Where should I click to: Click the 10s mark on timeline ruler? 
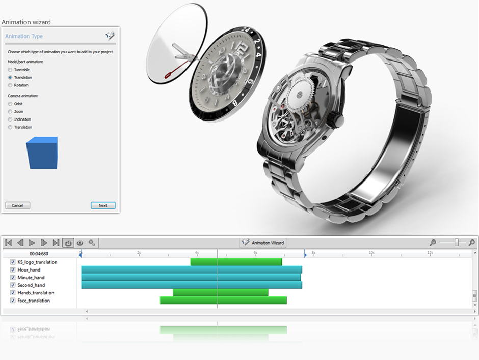point(371,253)
